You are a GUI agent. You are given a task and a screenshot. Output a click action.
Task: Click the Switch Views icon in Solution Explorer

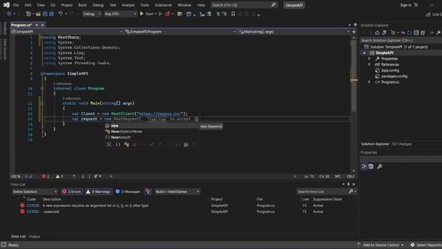384,33
